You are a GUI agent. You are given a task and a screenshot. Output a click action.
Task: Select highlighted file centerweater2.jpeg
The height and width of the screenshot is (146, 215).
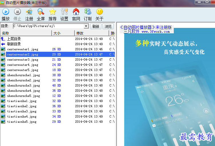[23, 55]
